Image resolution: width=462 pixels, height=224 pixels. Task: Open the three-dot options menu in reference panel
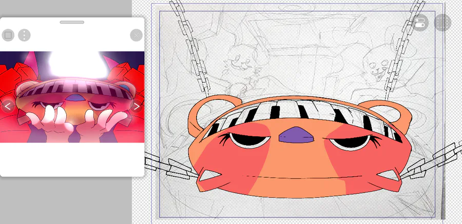24,35
